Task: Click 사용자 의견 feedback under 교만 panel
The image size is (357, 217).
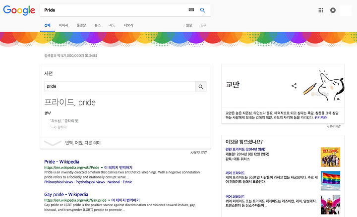Action: (333, 126)
